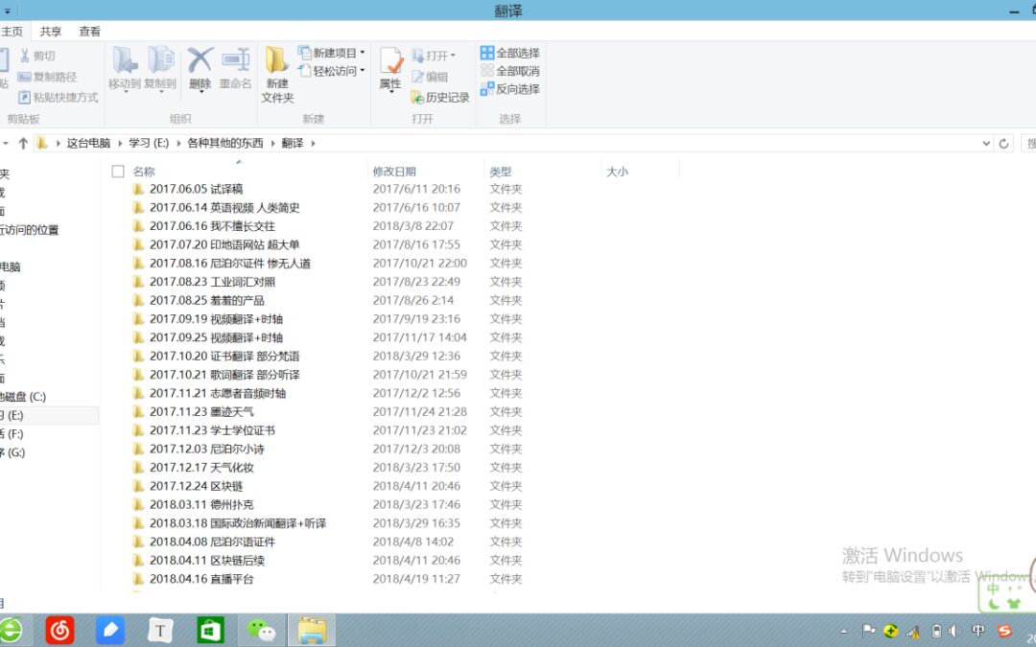
Task: Select folder 2017.11.21 志愿者音频时轴
Action: click(218, 394)
